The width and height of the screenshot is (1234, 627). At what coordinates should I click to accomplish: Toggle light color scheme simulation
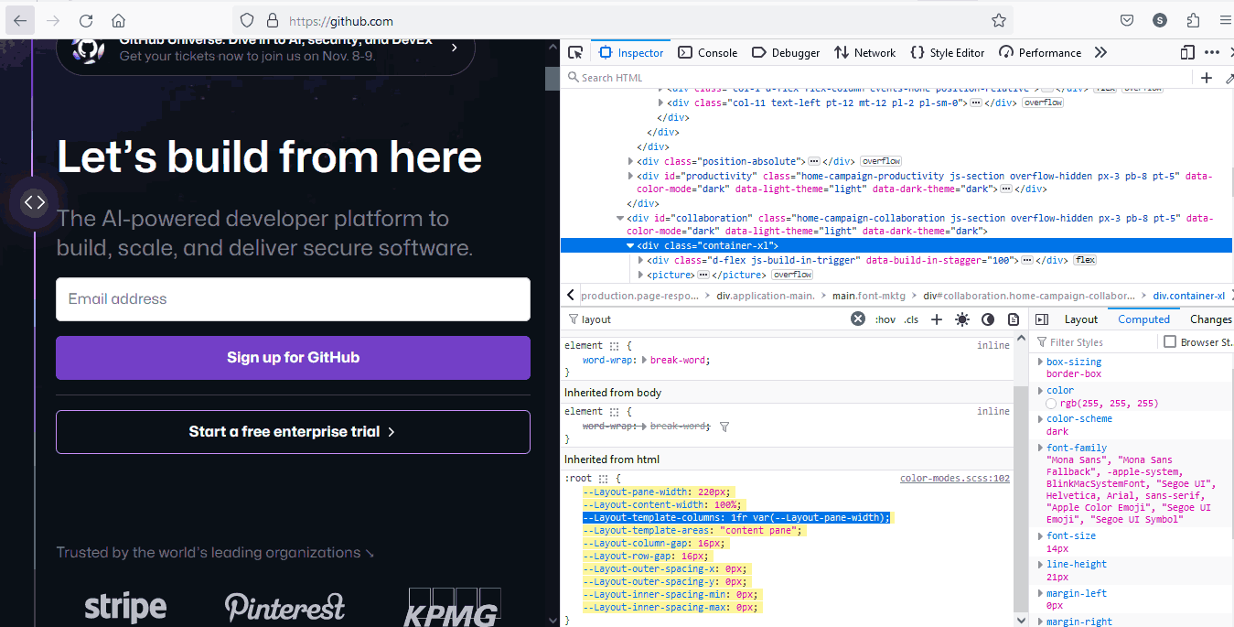(961, 319)
